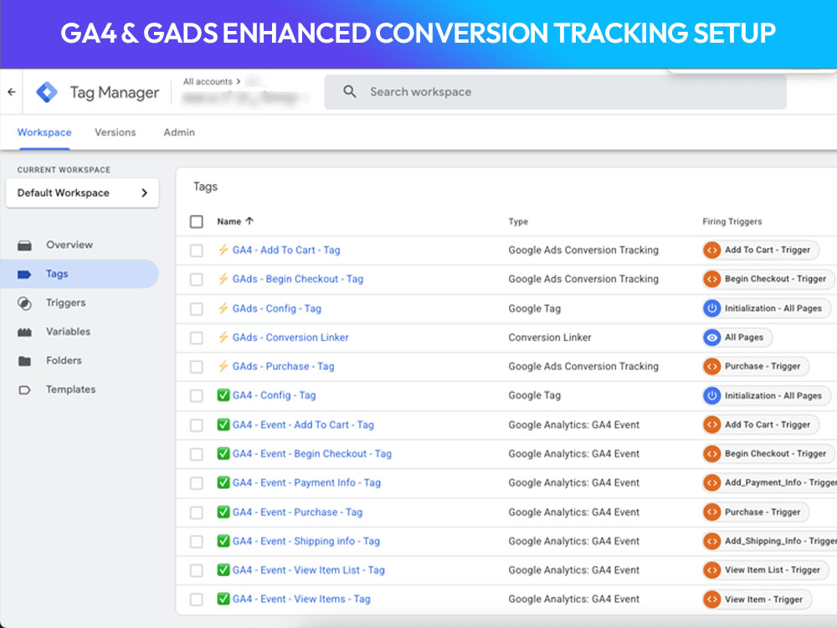Click the Type column header

[x=518, y=222]
